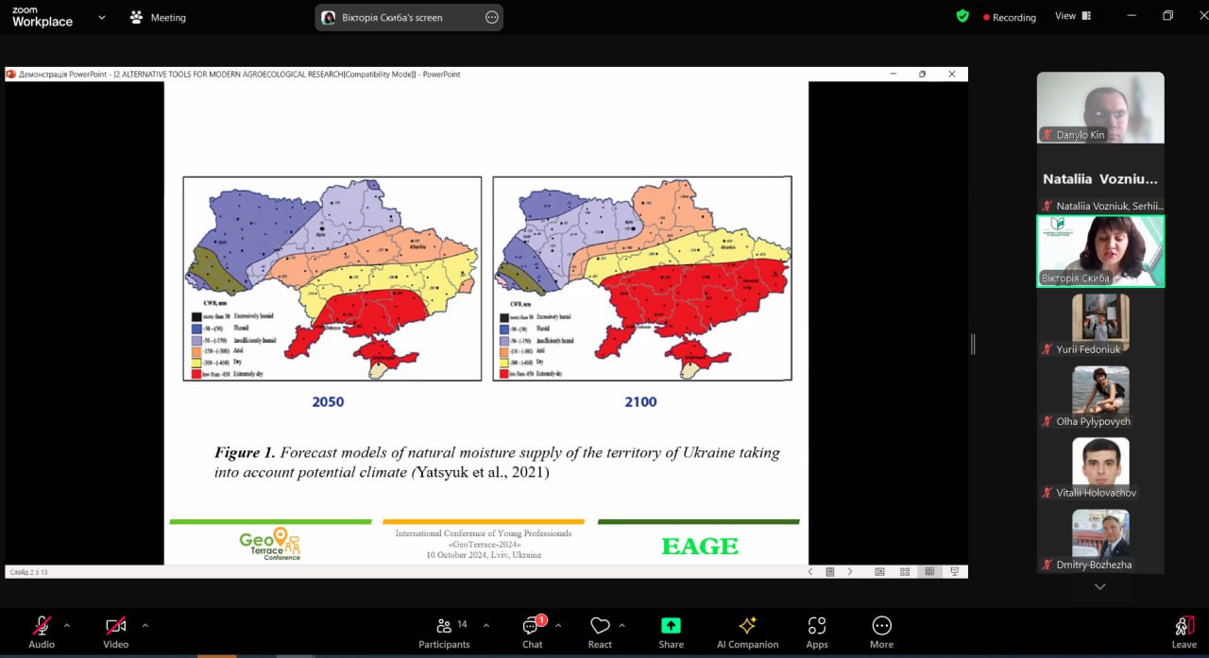Go to previous slide in PowerPoint status bar
The height and width of the screenshot is (658, 1209).
click(x=809, y=572)
